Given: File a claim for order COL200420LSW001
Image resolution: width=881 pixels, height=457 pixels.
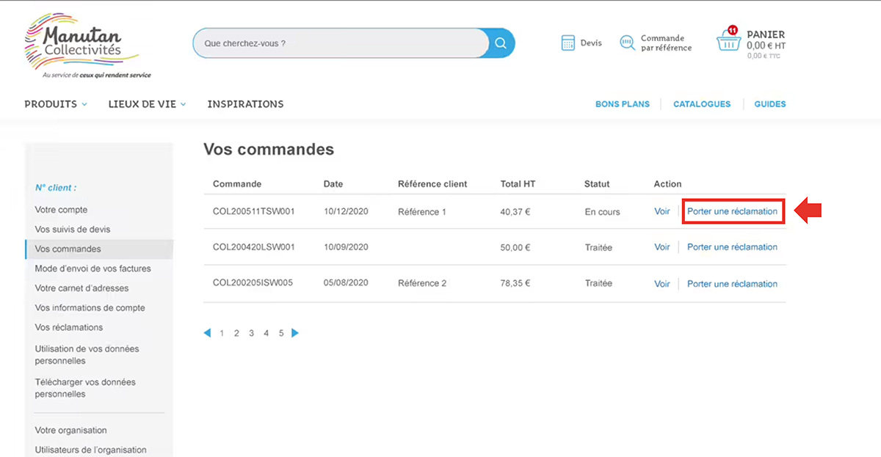Looking at the screenshot, I should [x=732, y=247].
